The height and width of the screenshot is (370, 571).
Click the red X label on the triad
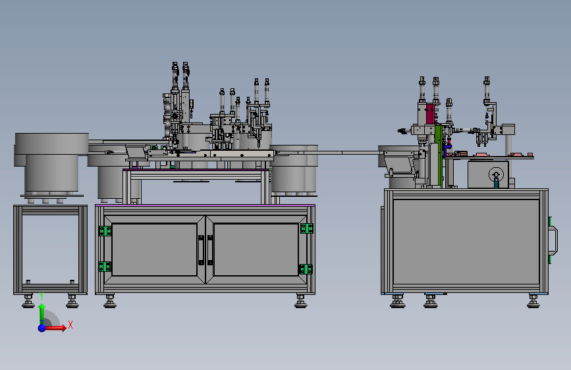tap(70, 325)
